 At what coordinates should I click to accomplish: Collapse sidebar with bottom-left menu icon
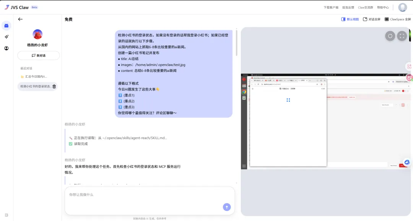[x=7, y=215]
